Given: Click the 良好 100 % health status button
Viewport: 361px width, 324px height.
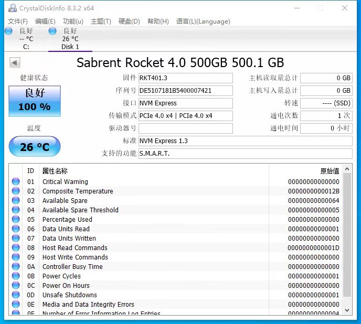Looking at the screenshot, I should pos(35,101).
